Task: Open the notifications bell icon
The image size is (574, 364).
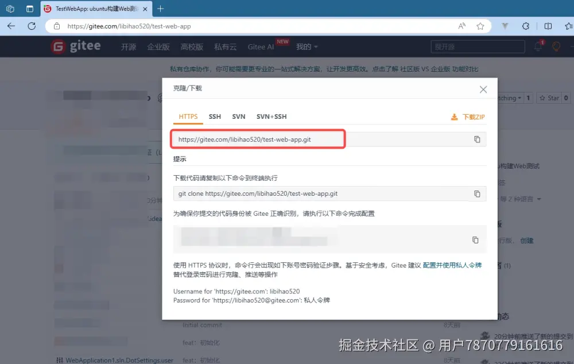Action: (538, 47)
